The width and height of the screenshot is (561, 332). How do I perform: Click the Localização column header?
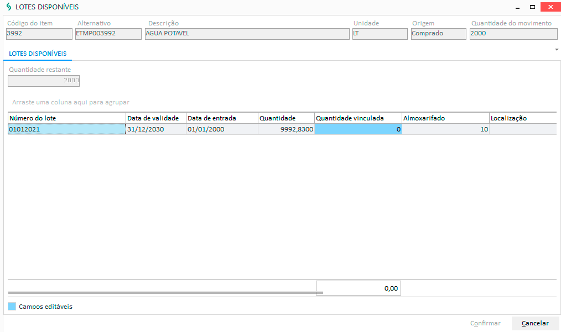coord(523,118)
